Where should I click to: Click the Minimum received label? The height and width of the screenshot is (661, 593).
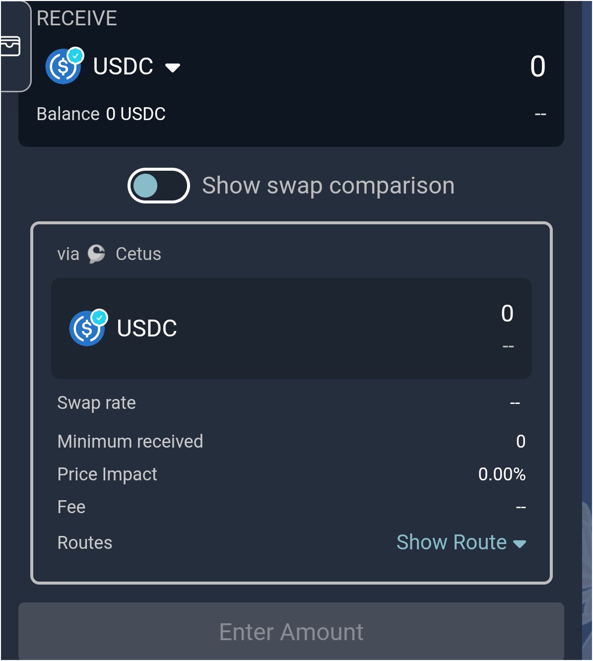coord(130,442)
